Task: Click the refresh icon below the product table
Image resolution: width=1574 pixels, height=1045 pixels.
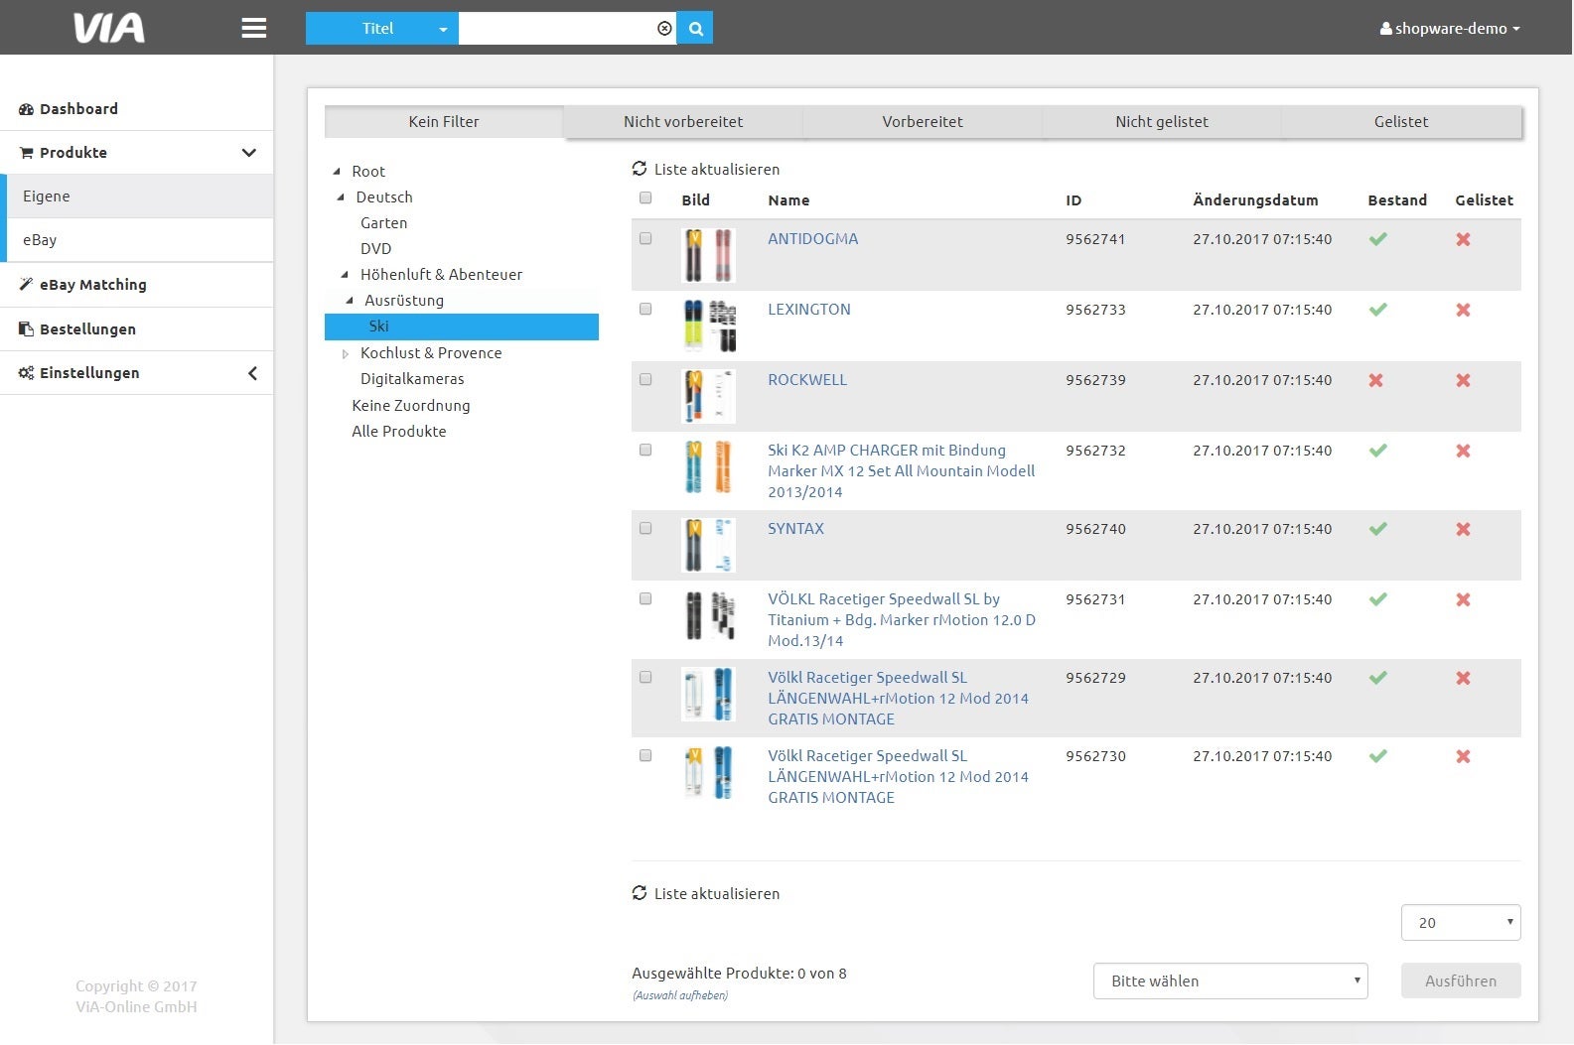Action: [640, 893]
